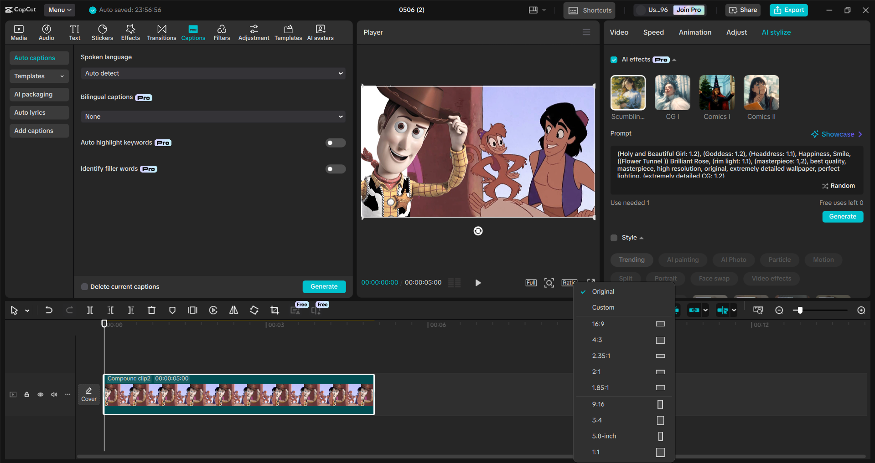Open the Filters panel
This screenshot has height=463, width=875.
(x=222, y=32)
